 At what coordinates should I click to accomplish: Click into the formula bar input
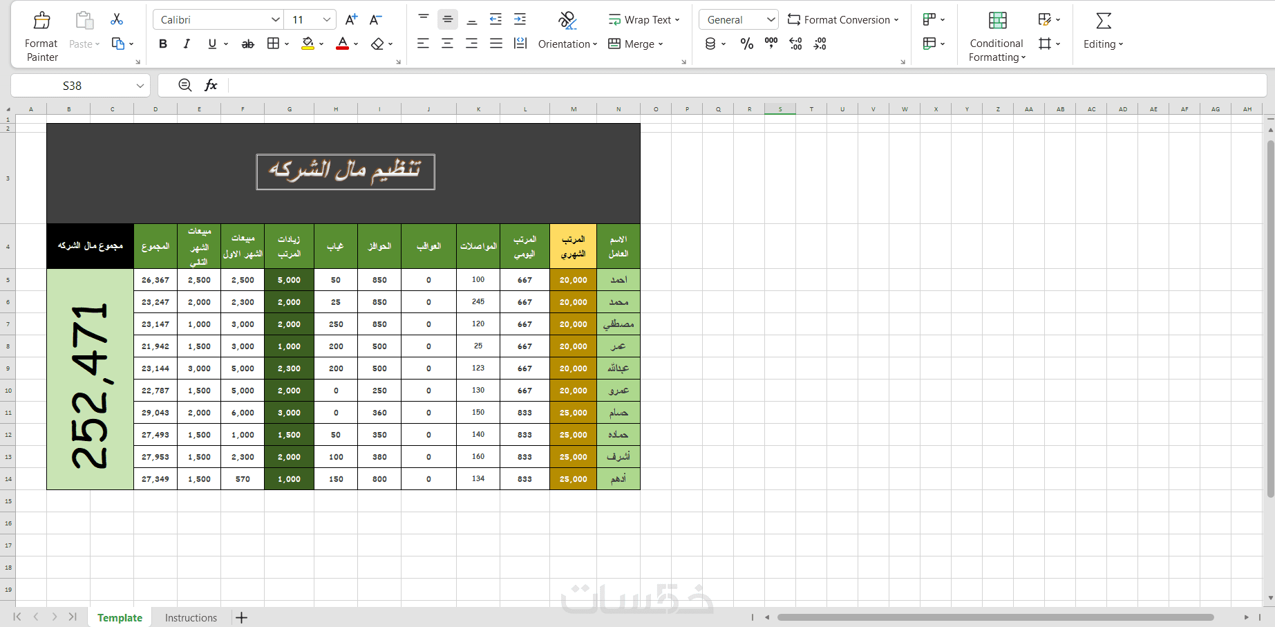tap(746, 86)
